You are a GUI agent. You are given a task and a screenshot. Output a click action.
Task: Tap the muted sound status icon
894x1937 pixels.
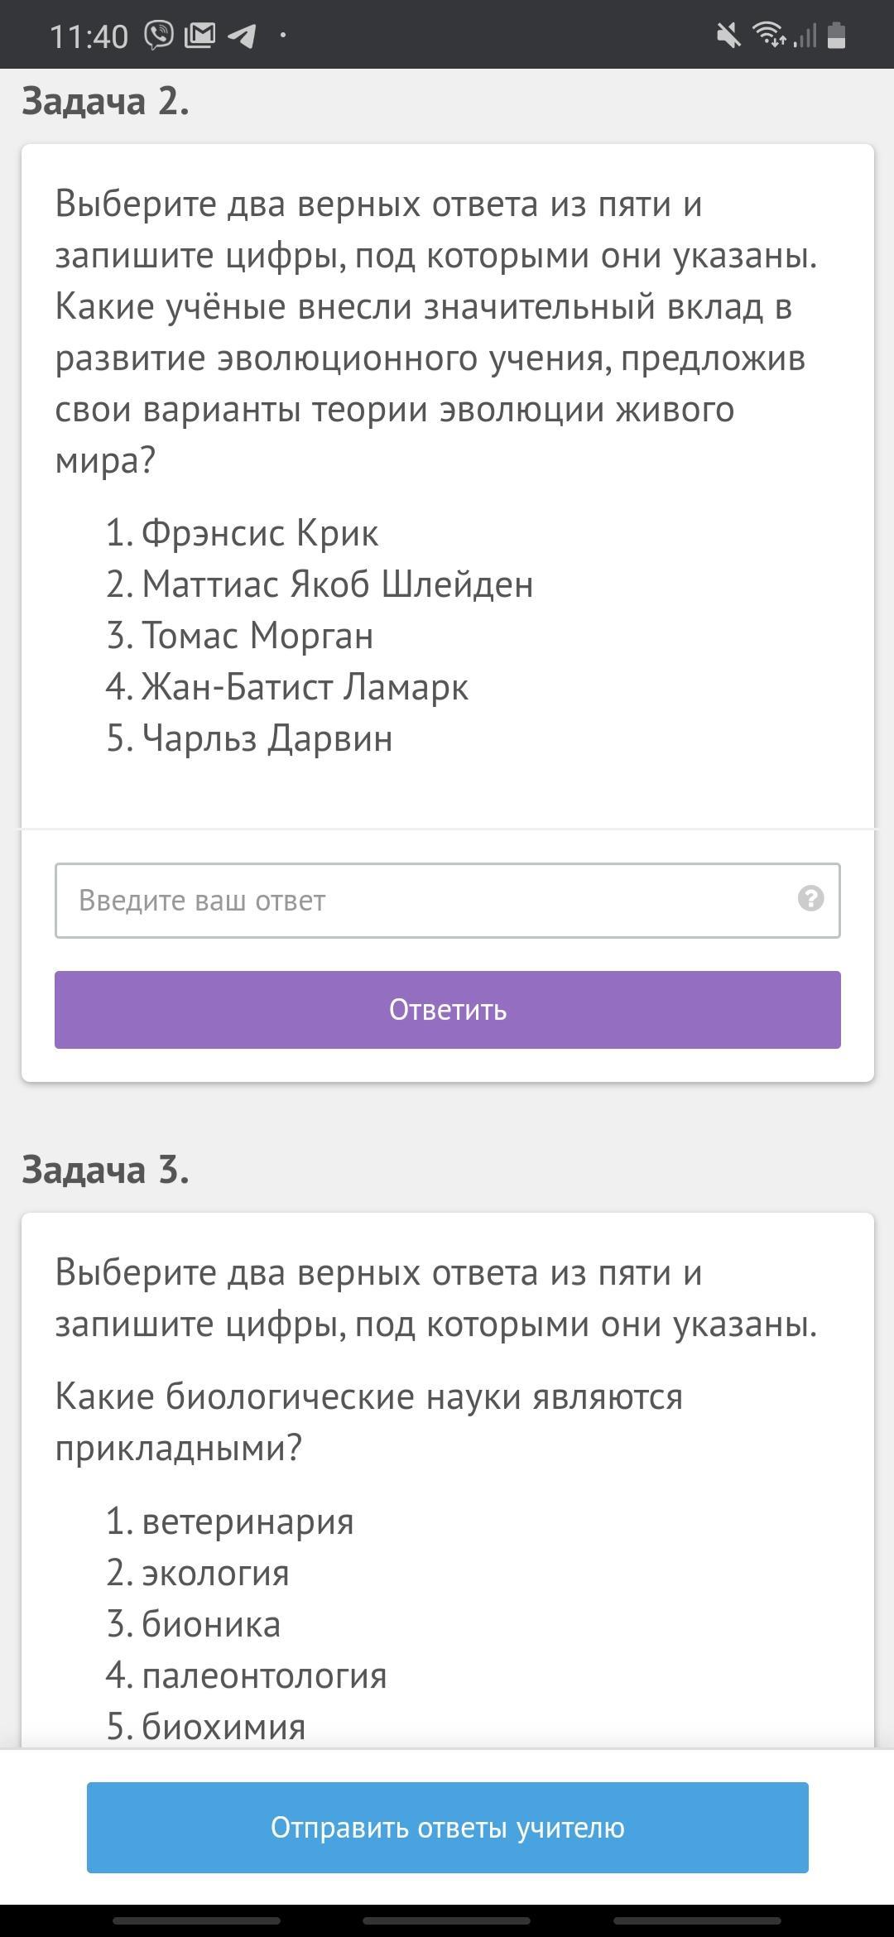coord(728,36)
